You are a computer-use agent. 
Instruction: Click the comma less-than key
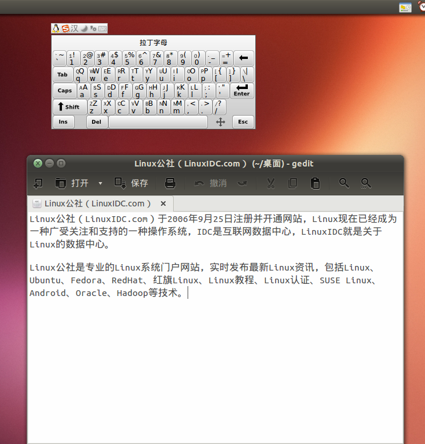tap(192, 107)
